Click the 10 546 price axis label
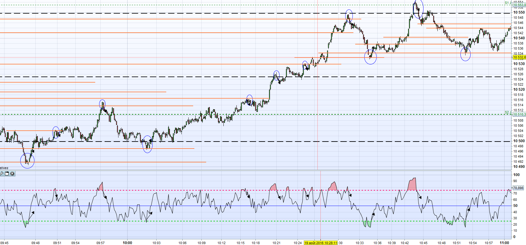This screenshot has width=526, height=245. coord(518,23)
